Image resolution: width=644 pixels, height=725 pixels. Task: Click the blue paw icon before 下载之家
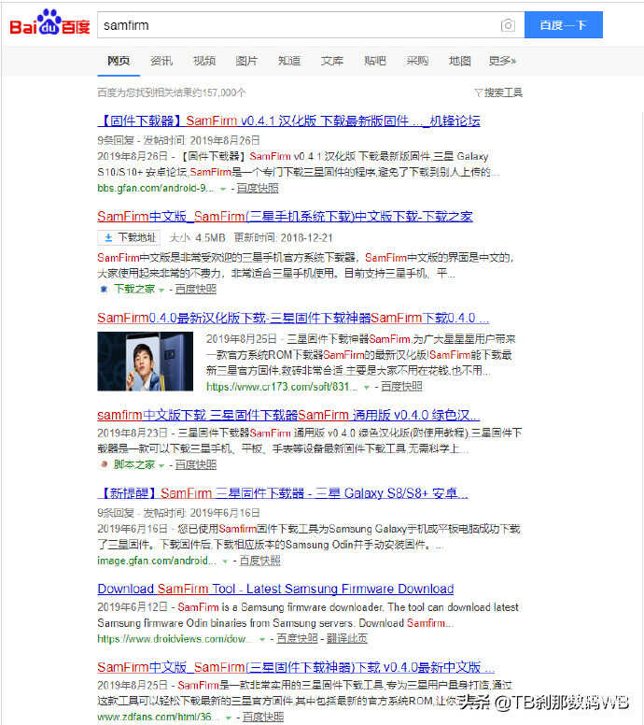click(x=104, y=289)
